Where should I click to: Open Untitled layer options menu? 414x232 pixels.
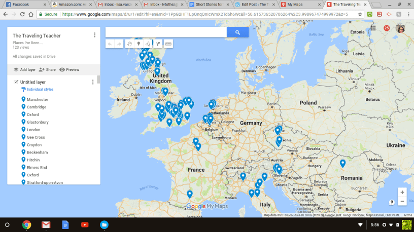tap(92, 82)
